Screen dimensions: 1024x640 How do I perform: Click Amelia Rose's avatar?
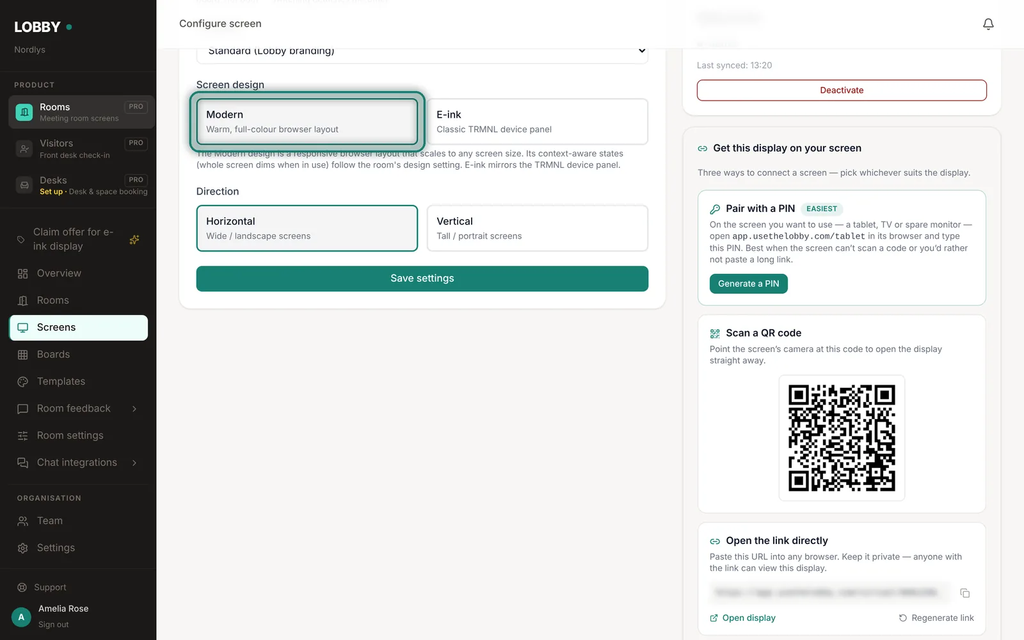click(21, 617)
